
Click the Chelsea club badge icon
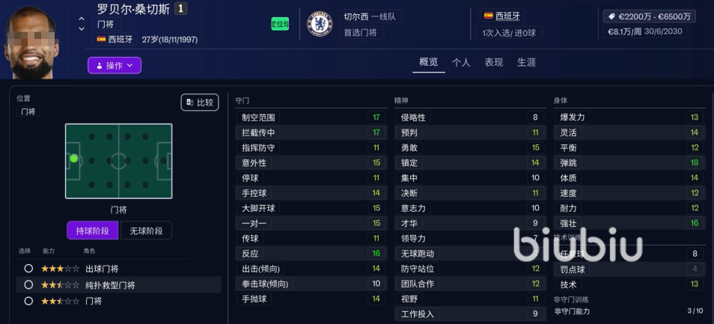click(x=320, y=24)
